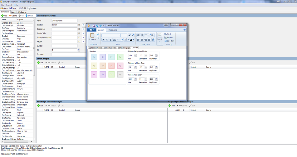
Task: Switch to the XML Source tab
Action: coord(22,12)
